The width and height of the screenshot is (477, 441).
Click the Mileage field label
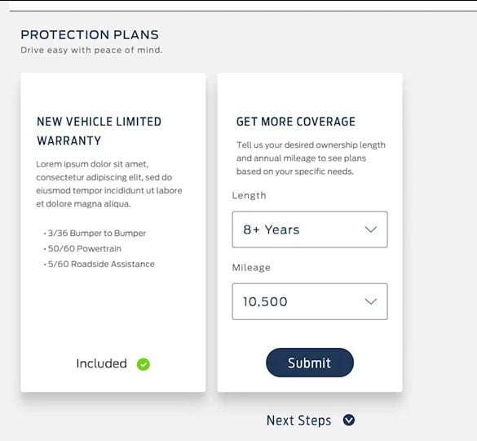(251, 268)
